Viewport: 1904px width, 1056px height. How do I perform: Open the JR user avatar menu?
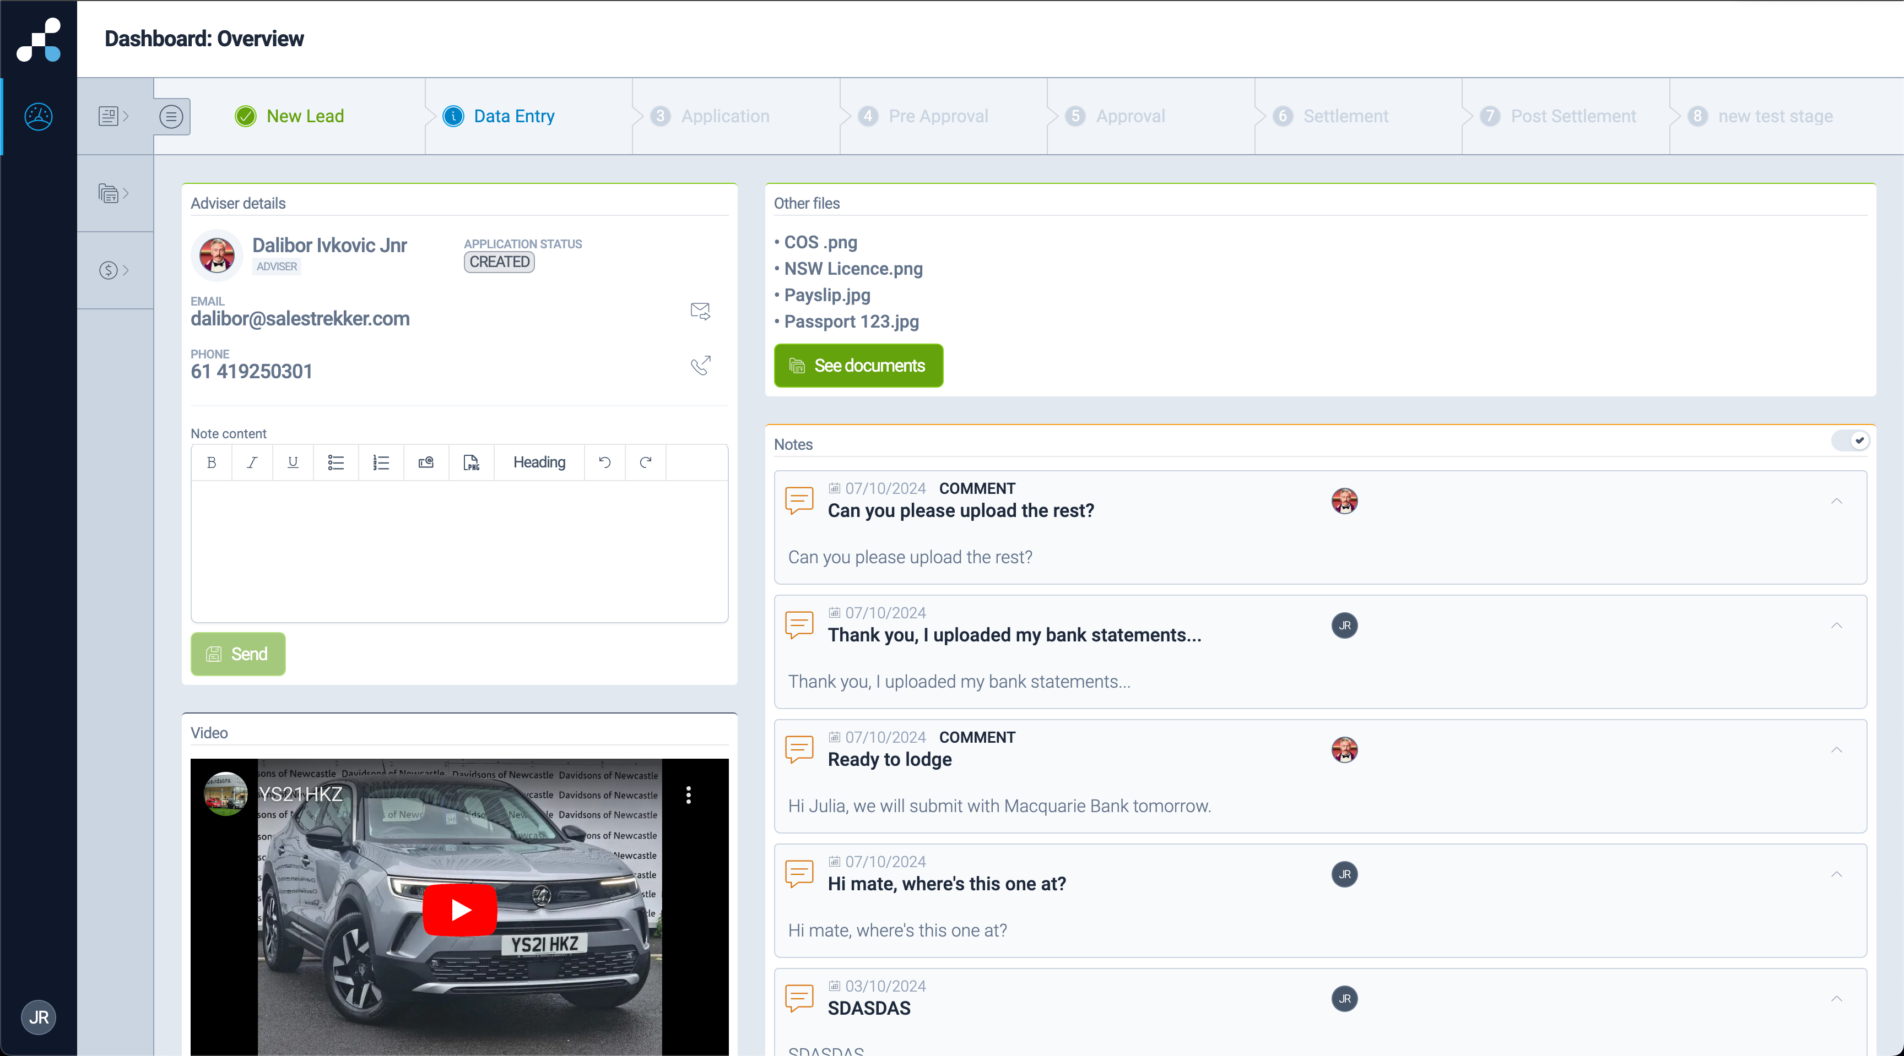coord(39,1017)
